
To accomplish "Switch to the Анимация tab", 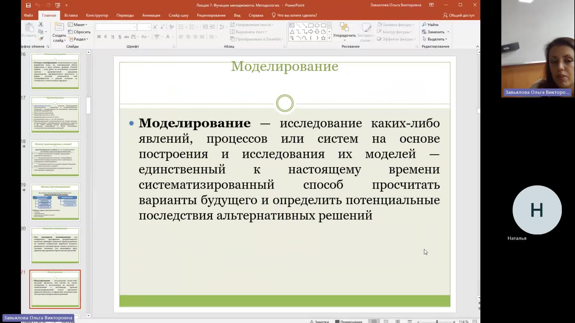I will click(151, 15).
